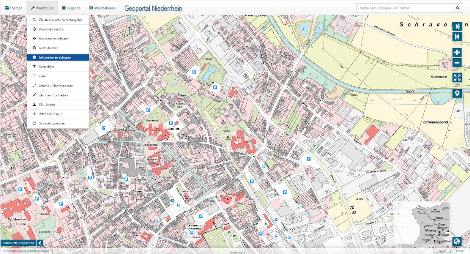The width and height of the screenshot is (470, 254).
Task: Open the Impressum und Datenschutz link
Action: (x=29, y=251)
